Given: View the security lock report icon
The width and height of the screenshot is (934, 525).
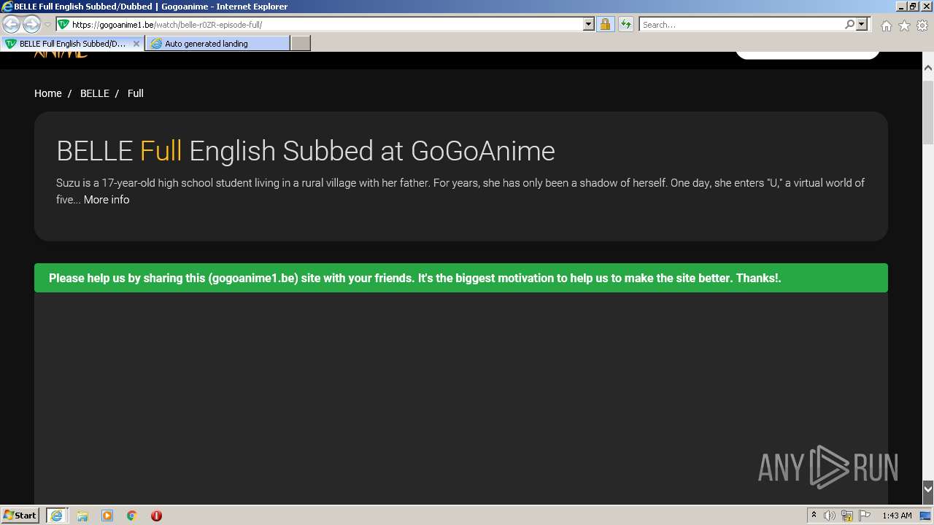Looking at the screenshot, I should pyautogui.click(x=605, y=24).
